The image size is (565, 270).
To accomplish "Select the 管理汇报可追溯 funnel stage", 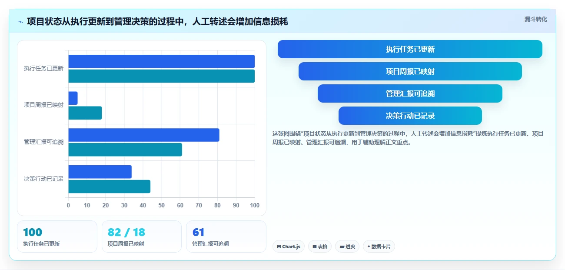I will click(410, 93).
